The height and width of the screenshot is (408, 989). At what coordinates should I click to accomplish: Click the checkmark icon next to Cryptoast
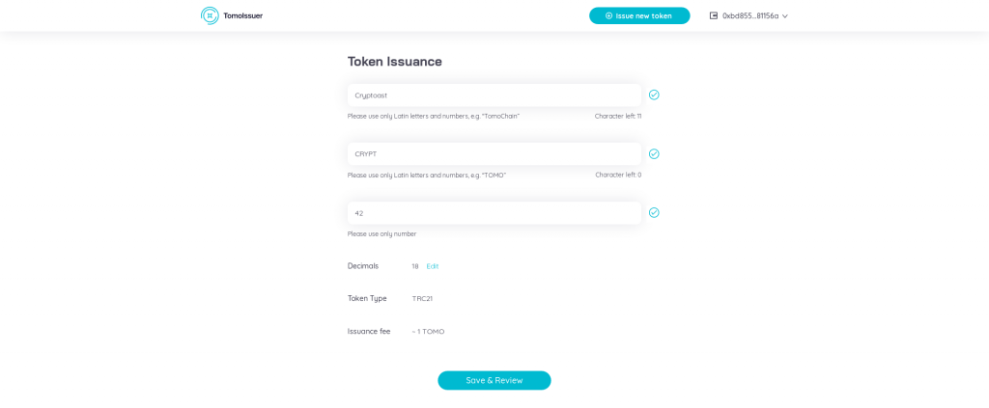pyautogui.click(x=654, y=95)
